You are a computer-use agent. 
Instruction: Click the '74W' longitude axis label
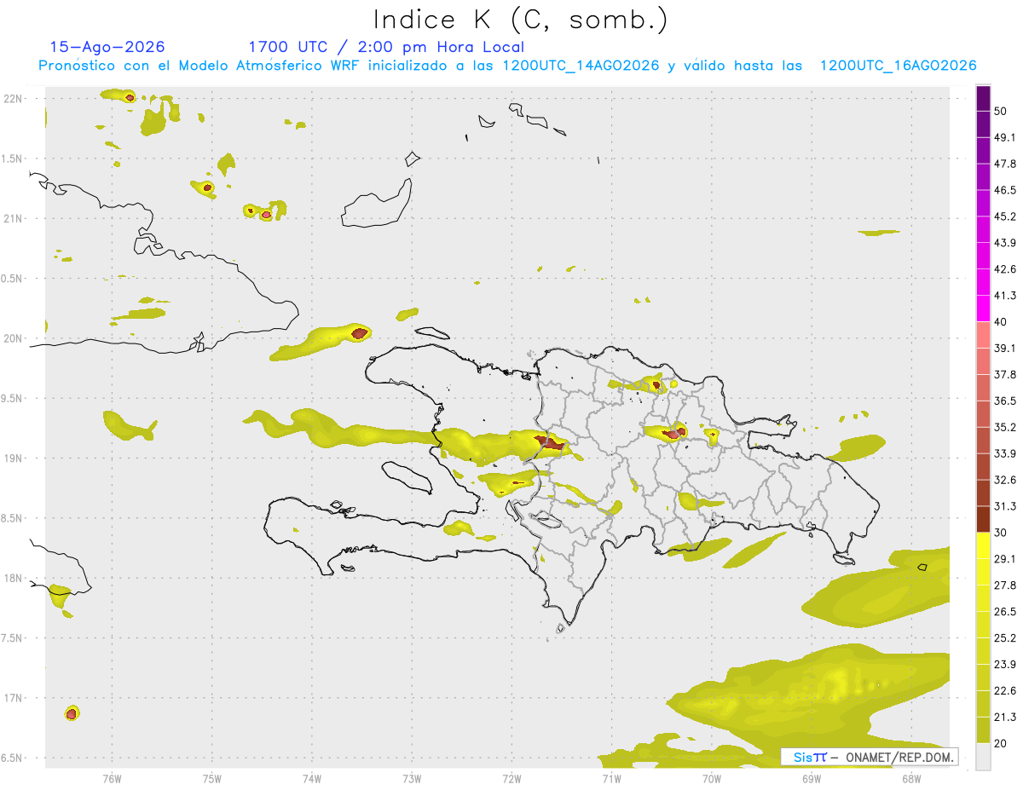click(x=312, y=779)
